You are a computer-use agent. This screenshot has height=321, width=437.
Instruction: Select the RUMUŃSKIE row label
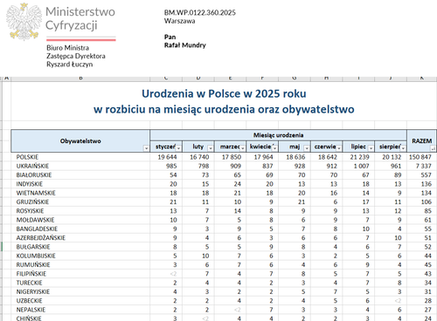[x=33, y=265]
